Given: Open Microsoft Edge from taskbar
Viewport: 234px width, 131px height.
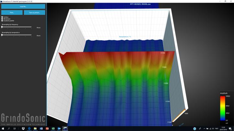Looking at the screenshot, I should pyautogui.click(x=29, y=128).
